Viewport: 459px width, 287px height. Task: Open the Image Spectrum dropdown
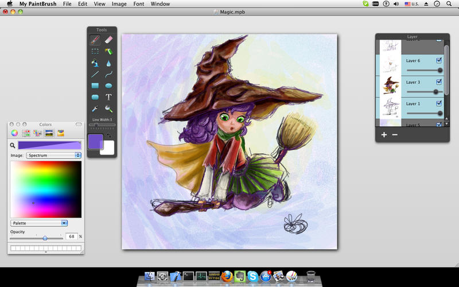[x=53, y=156]
